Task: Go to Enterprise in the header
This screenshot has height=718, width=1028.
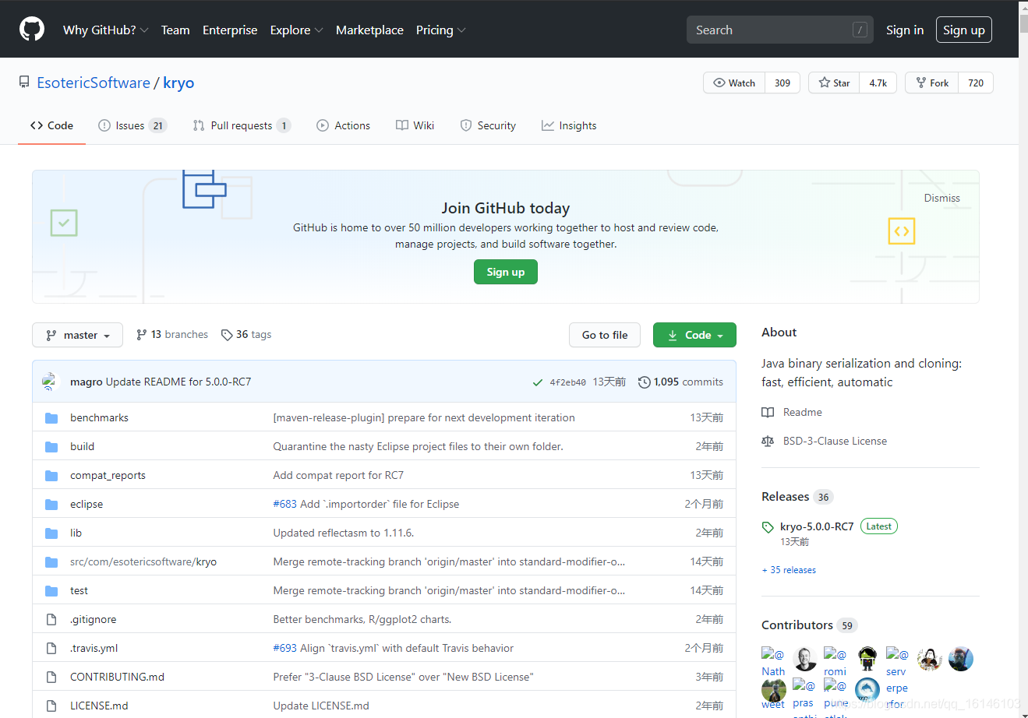Action: pos(230,30)
